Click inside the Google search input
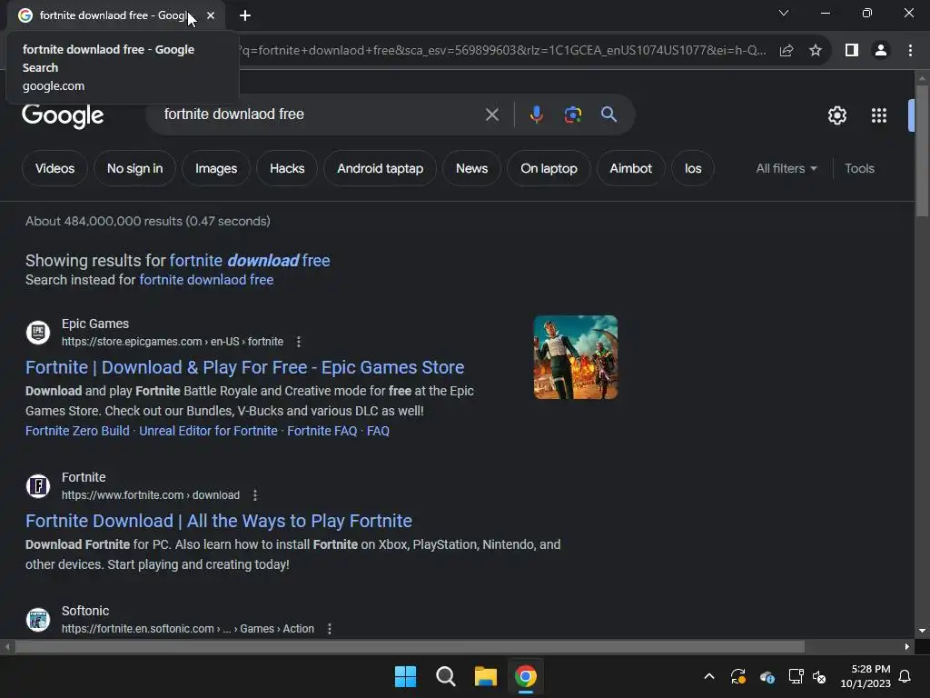The image size is (930, 698). pos(321,114)
